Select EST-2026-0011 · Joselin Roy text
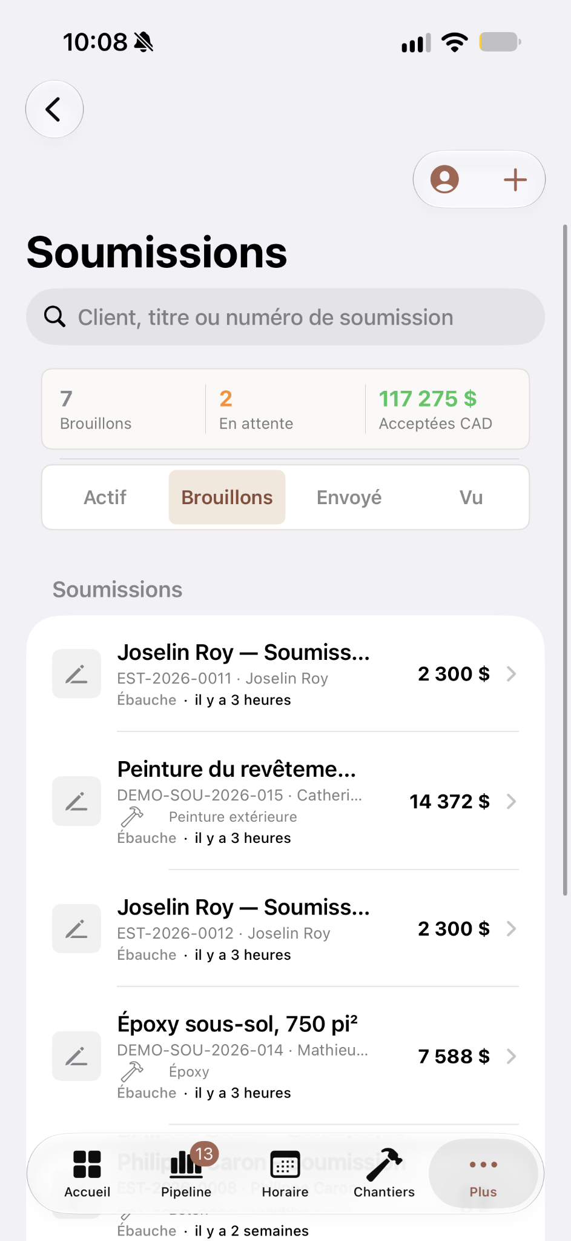 click(x=223, y=678)
